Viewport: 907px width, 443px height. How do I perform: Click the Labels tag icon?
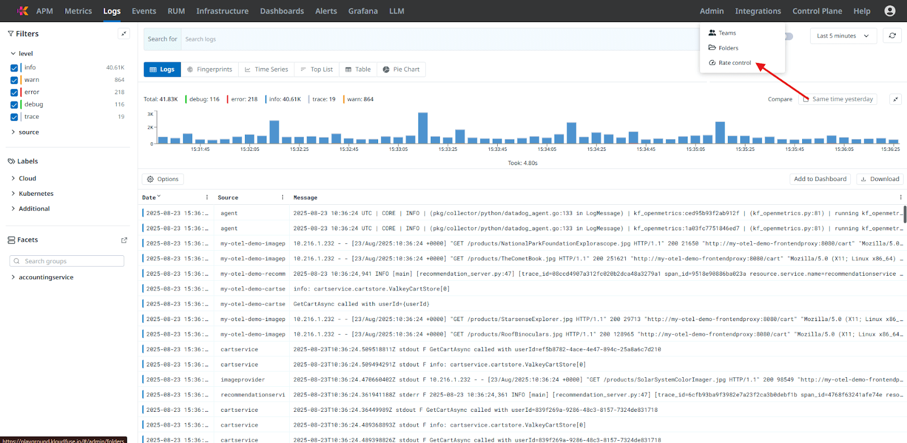(11, 161)
